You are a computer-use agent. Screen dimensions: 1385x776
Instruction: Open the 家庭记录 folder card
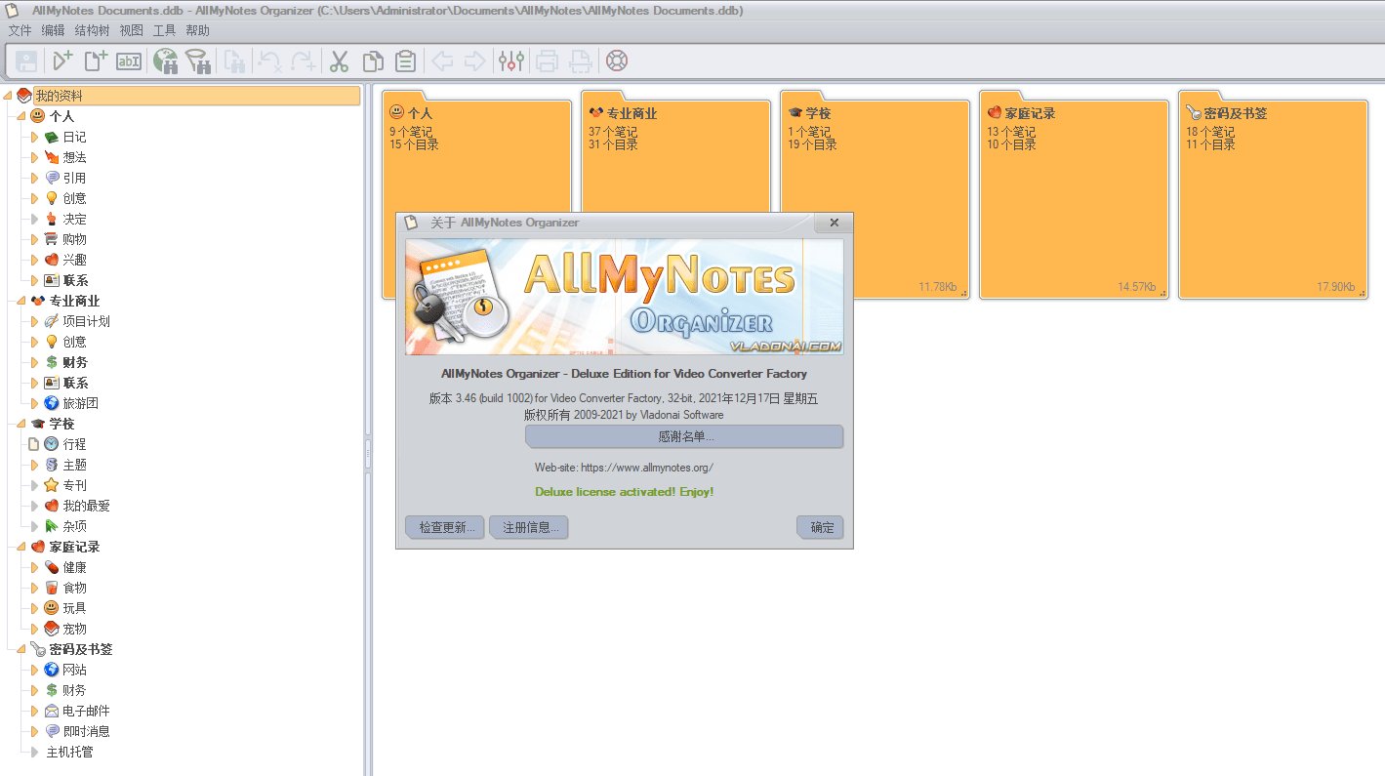point(1074,195)
